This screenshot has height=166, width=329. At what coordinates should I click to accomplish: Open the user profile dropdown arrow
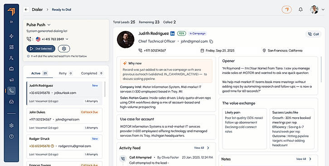click(323, 9)
